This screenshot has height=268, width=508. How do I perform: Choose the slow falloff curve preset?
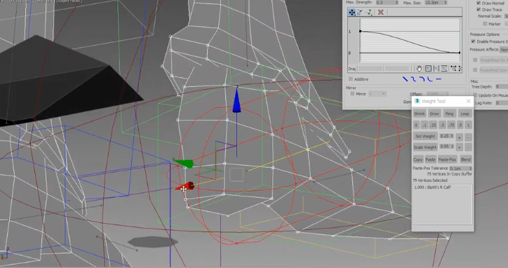click(x=422, y=79)
